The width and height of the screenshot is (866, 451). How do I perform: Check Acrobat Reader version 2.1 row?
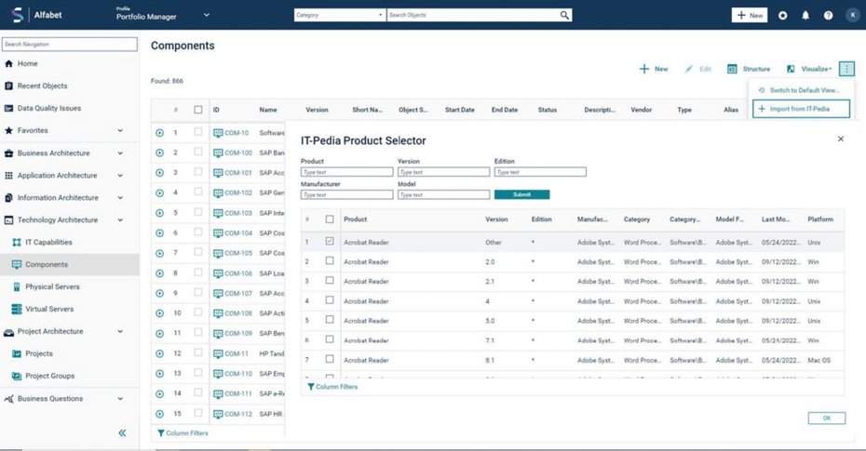coord(330,281)
